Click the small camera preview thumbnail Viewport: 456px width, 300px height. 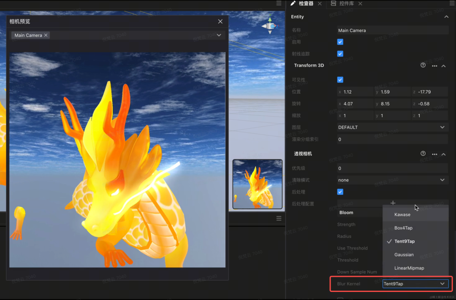pyautogui.click(x=257, y=184)
